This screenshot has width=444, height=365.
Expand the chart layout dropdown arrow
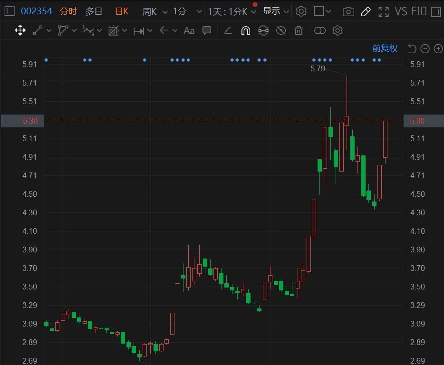point(328,11)
